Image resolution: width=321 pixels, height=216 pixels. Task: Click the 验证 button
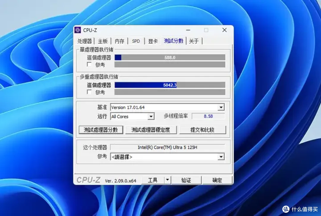point(186,180)
